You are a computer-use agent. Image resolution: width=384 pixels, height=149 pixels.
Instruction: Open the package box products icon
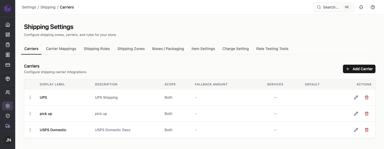coord(8,79)
